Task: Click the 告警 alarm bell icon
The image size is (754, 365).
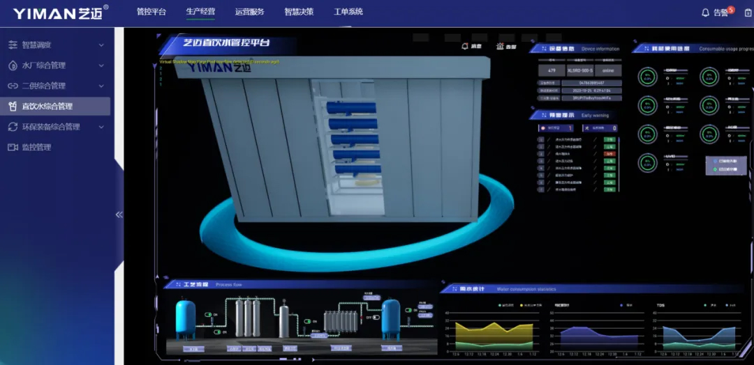Action: pos(705,13)
